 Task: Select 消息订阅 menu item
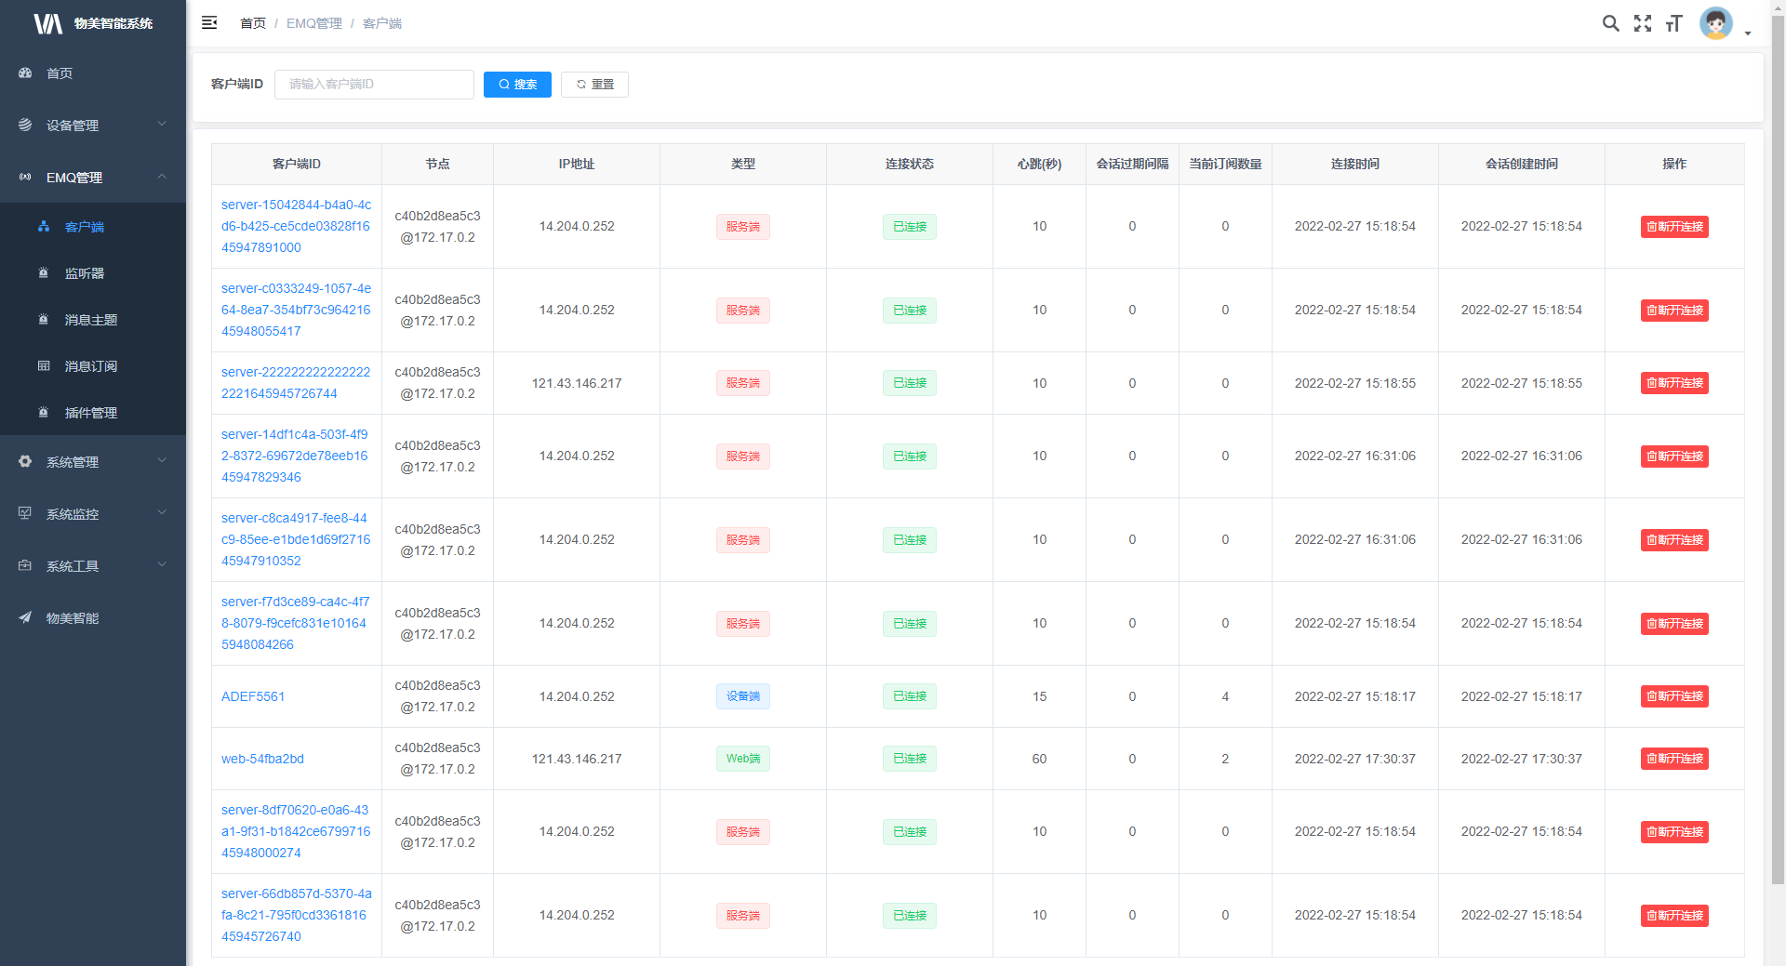pyautogui.click(x=91, y=366)
